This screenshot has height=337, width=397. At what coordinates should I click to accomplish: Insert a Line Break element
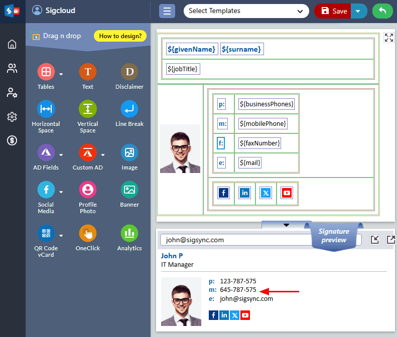[x=129, y=109]
